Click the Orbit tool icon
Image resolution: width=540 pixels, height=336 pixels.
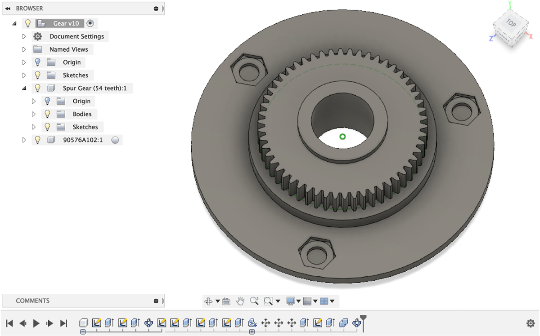click(208, 301)
